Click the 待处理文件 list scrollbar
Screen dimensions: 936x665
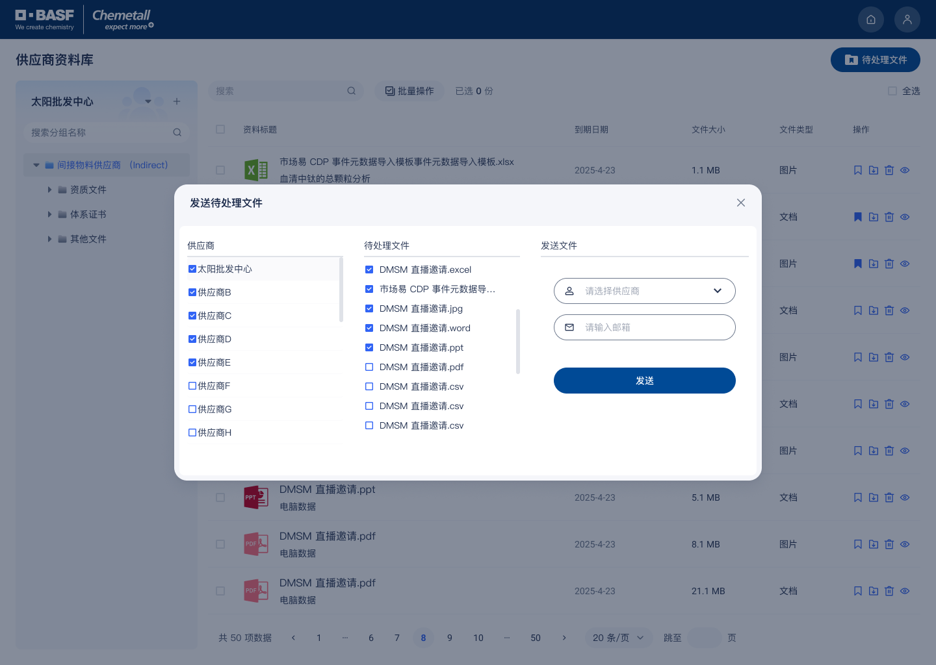coord(518,342)
